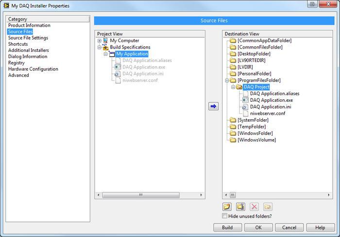The image size is (340, 237).
Task: Collapse the My Application node
Action: coord(105,54)
